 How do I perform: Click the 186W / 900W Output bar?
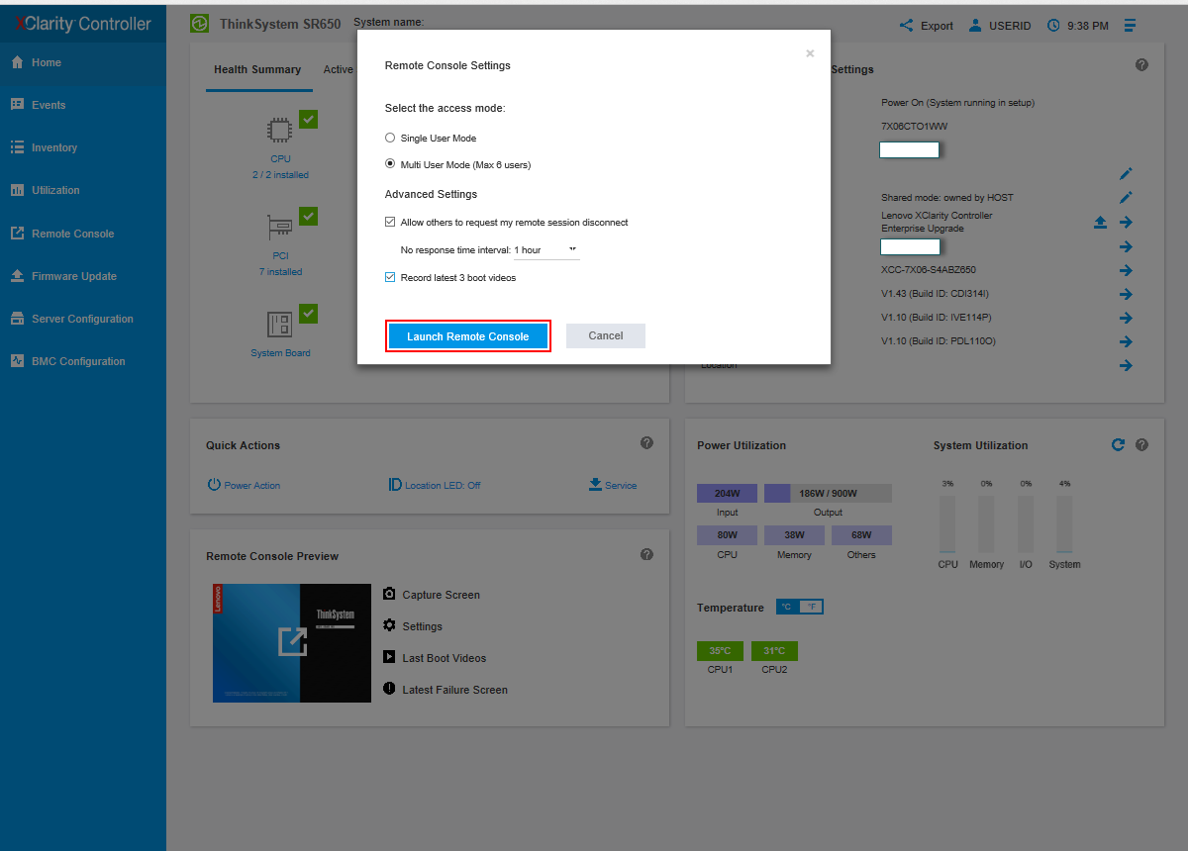click(828, 493)
